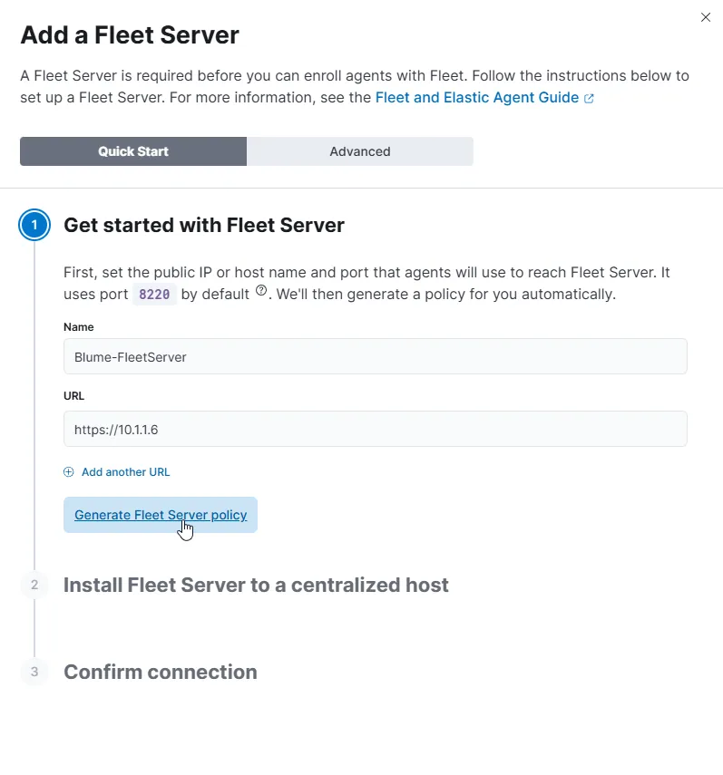Click the step 2 number circle
The height and width of the screenshot is (775, 723).
click(x=34, y=585)
